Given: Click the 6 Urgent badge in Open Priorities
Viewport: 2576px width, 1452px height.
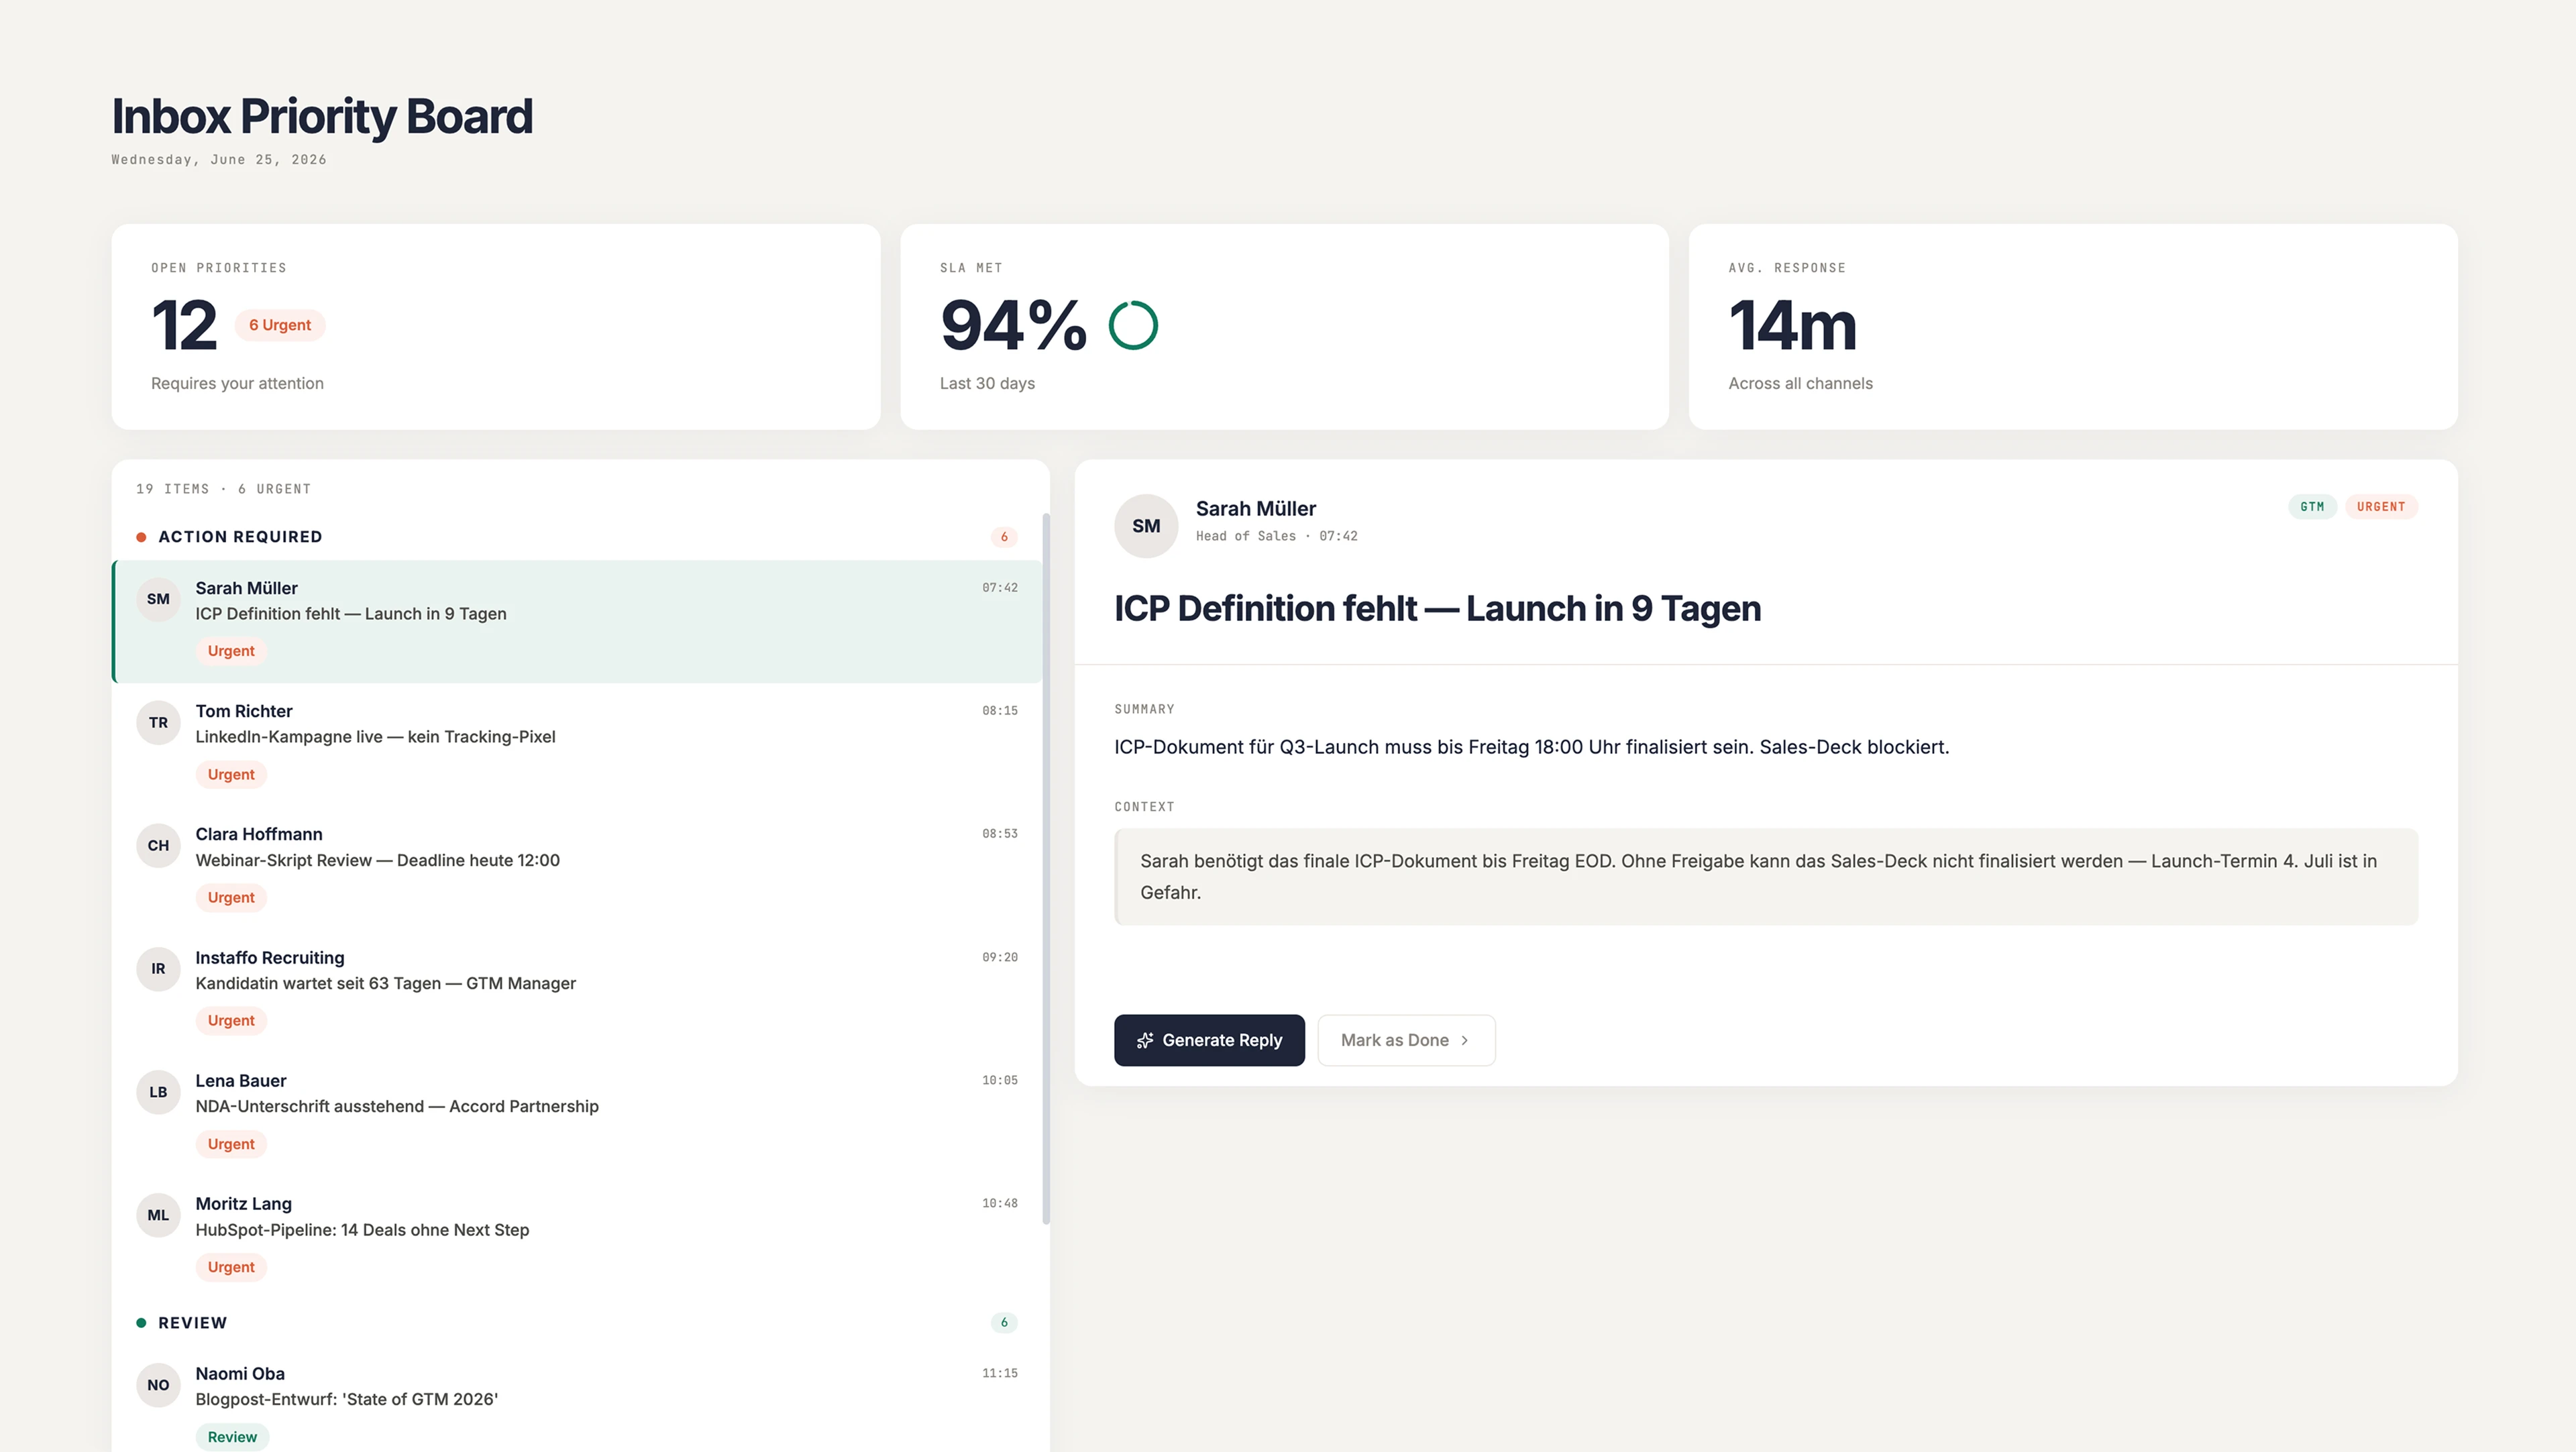Looking at the screenshot, I should [280, 325].
